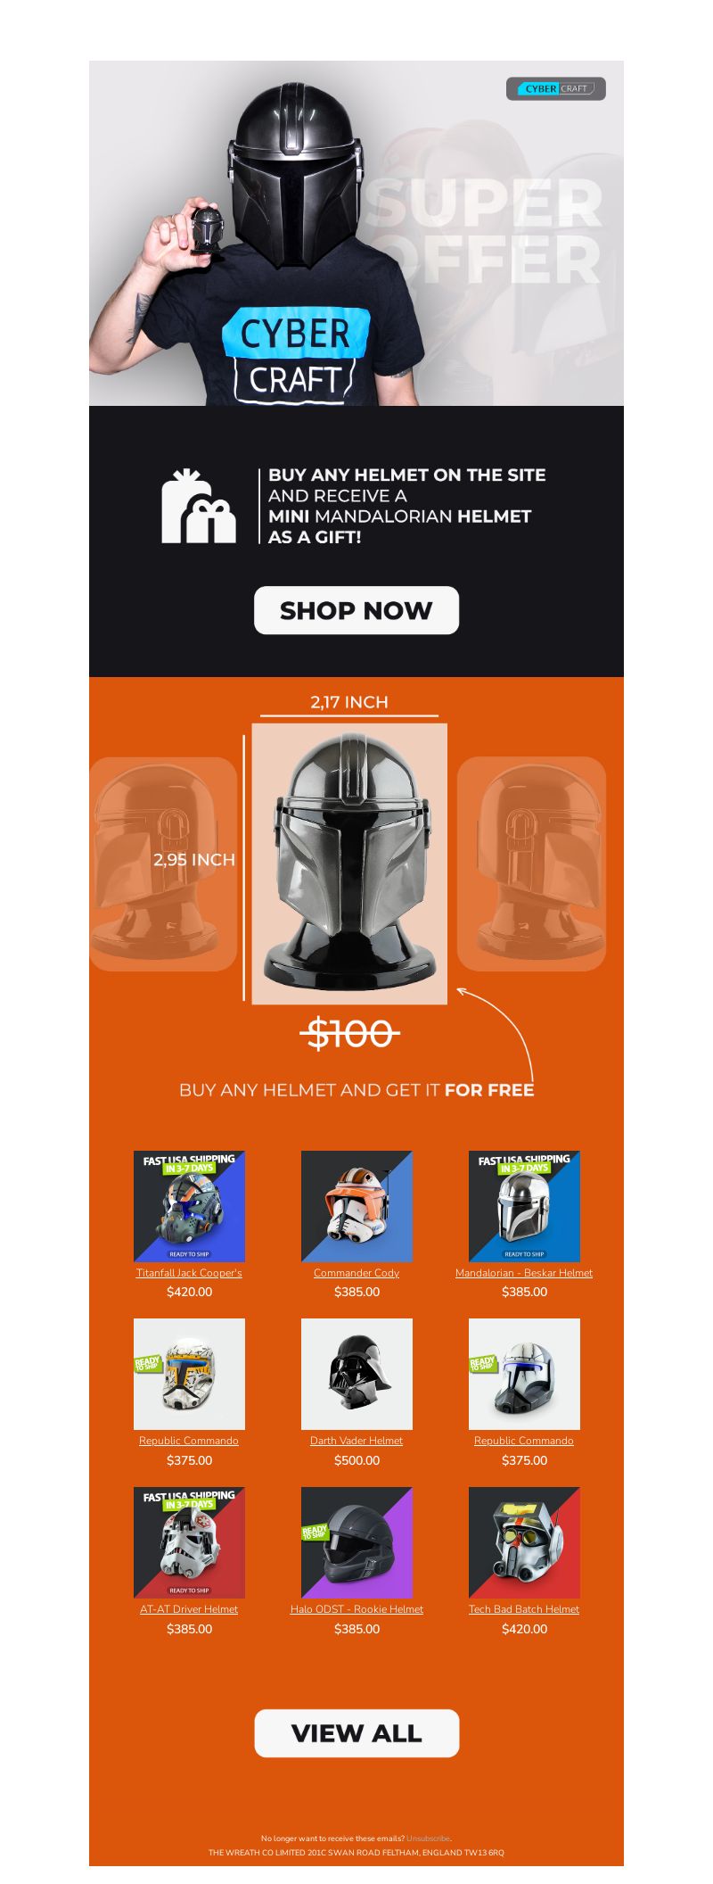
Task: Select the Darth Vader helmet image
Action: click(356, 1374)
